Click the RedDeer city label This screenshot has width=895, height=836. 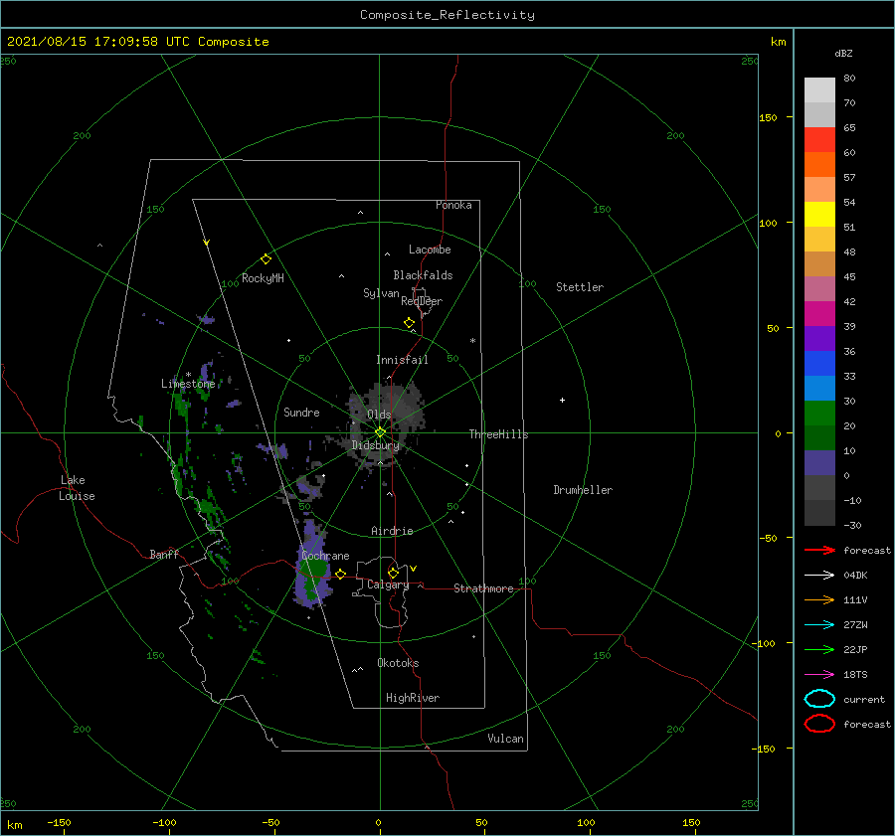pos(422,301)
